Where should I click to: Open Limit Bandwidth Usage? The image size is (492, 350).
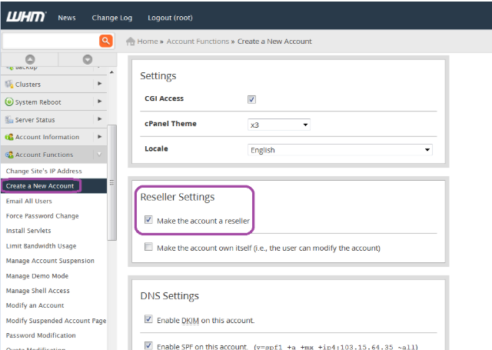pyautogui.click(x=41, y=246)
